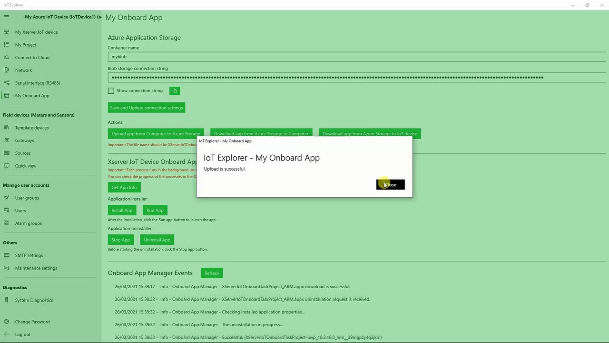This screenshot has width=609, height=343.
Task: Click the Install App button
Action: point(122,210)
